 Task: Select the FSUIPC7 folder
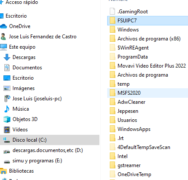point(148,21)
